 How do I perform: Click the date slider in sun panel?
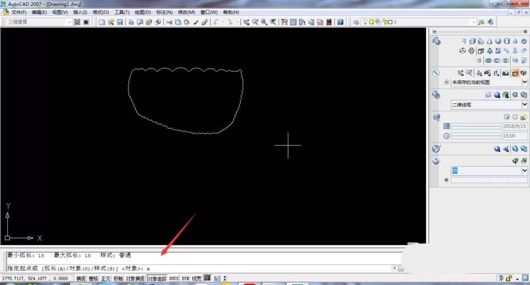(x=476, y=126)
